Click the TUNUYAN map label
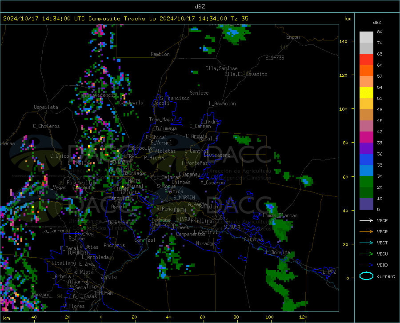The height and width of the screenshot is (323, 400). coord(103,293)
